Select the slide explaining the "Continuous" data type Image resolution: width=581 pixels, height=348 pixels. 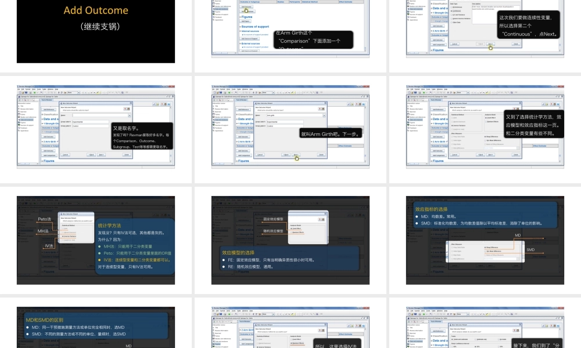point(485,29)
